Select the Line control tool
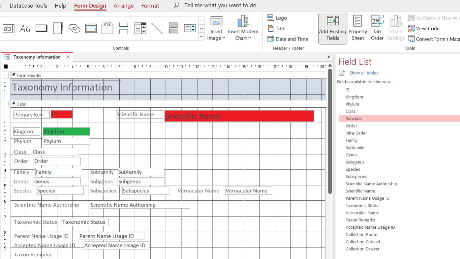The image size is (460, 259). (157, 28)
